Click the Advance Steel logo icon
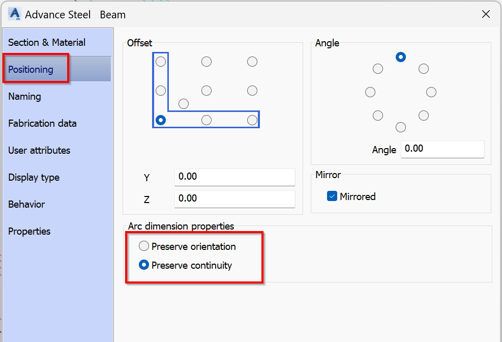The height and width of the screenshot is (342, 502). tap(15, 14)
